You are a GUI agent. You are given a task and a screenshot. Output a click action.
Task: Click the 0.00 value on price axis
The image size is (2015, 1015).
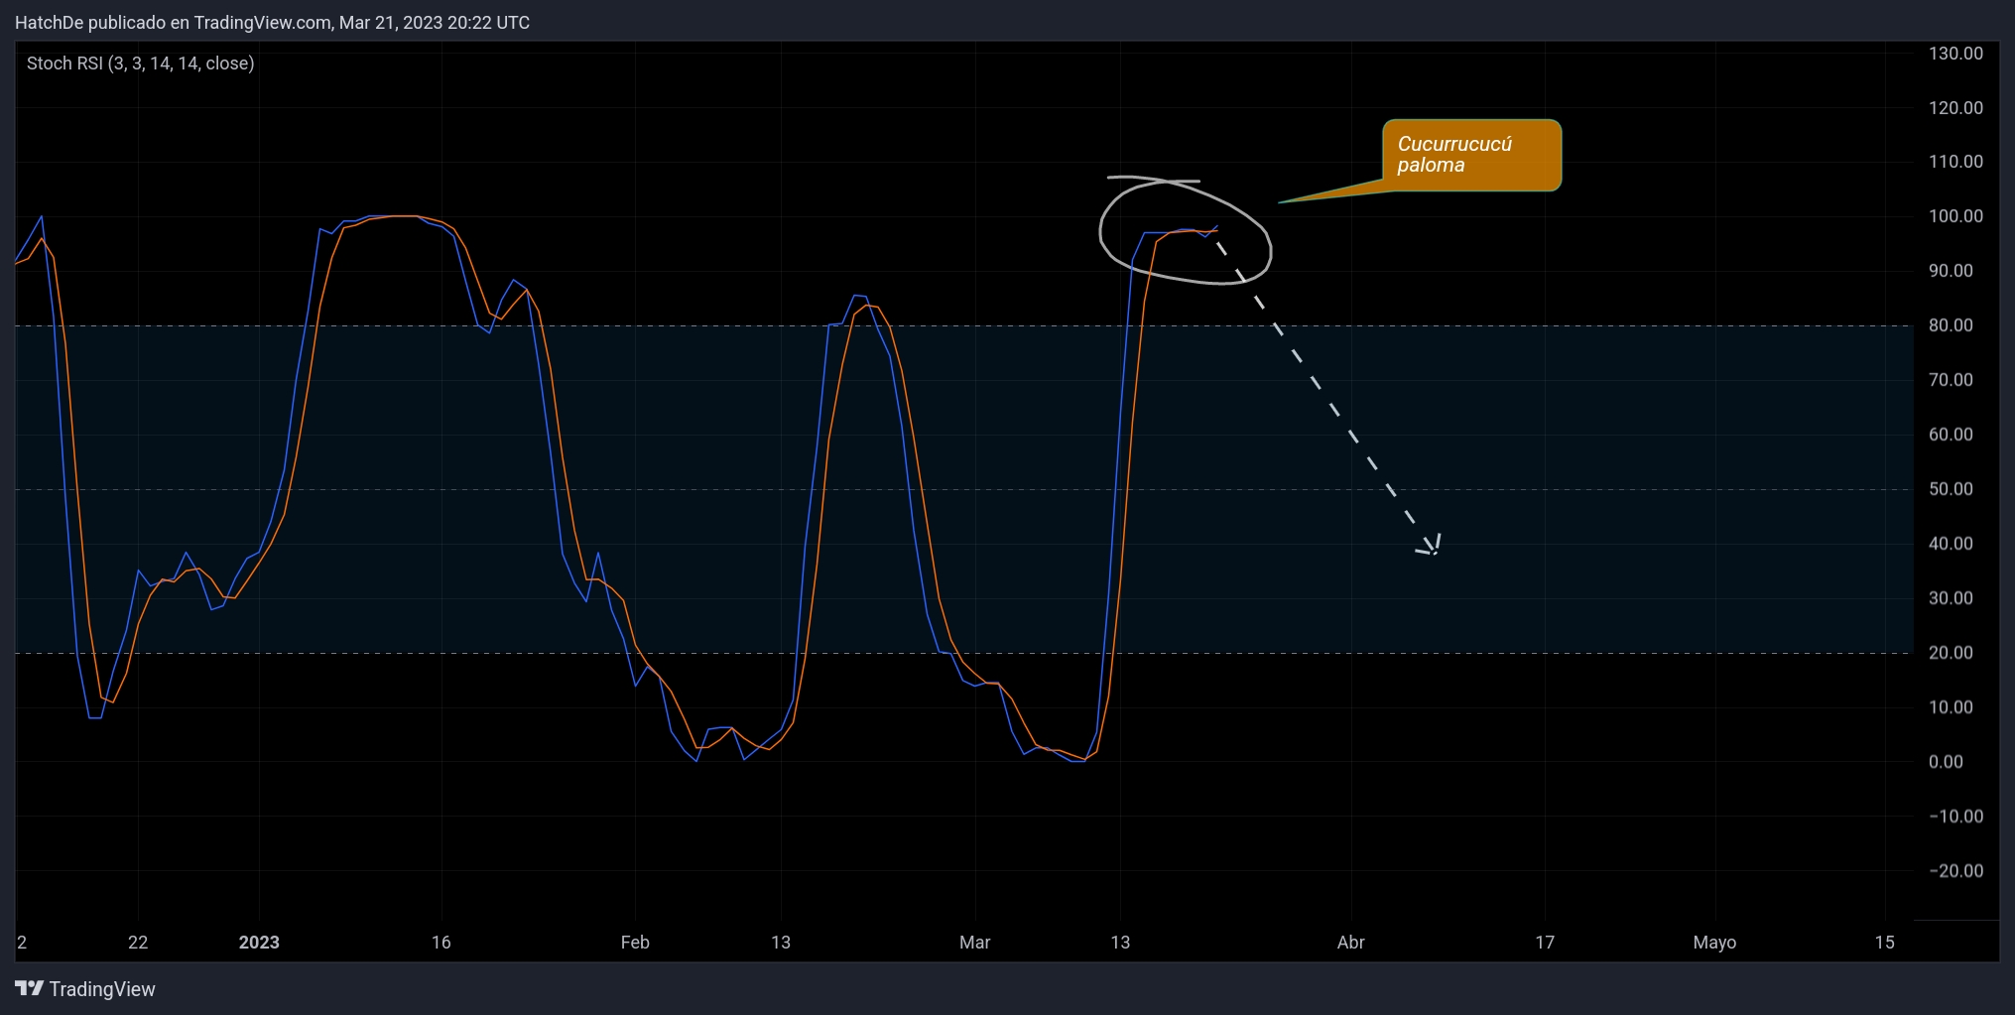point(1946,762)
